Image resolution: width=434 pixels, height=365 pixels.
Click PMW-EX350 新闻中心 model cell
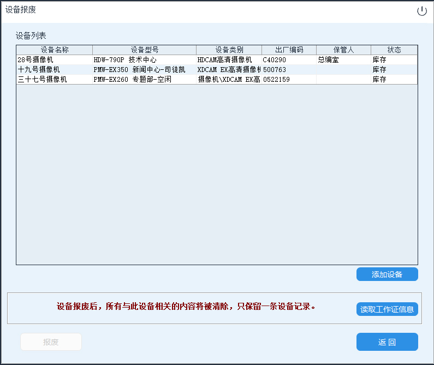click(x=139, y=70)
